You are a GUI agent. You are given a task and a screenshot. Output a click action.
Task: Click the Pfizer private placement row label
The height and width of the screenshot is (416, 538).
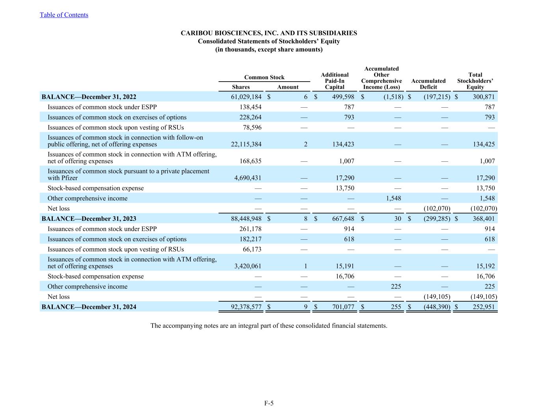[128, 174]
